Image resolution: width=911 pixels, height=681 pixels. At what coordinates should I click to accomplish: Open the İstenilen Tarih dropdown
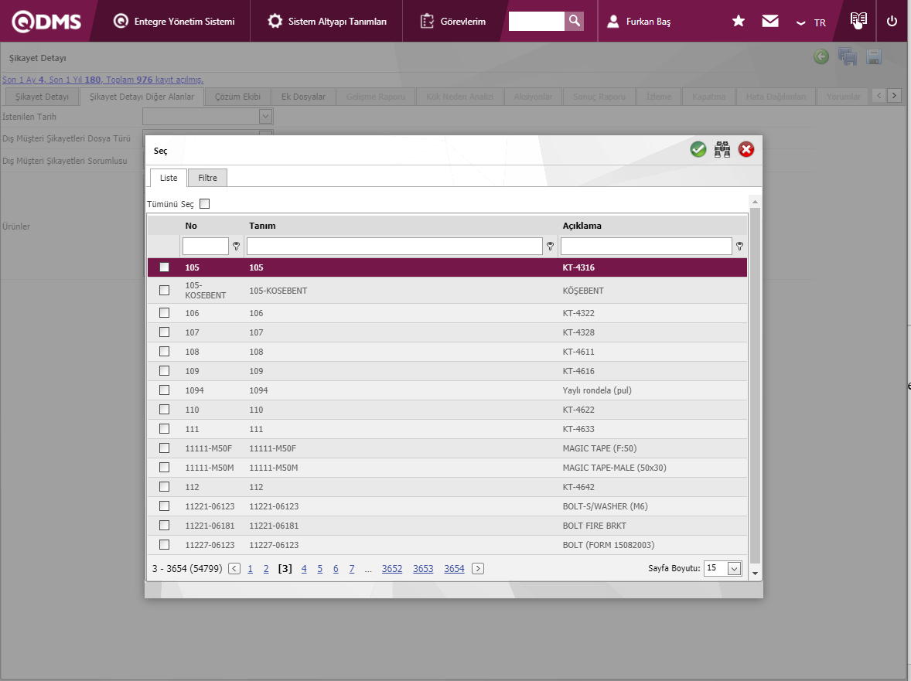(265, 117)
